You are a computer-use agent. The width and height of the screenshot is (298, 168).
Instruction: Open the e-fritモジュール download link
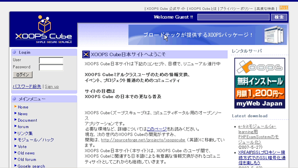(259, 134)
